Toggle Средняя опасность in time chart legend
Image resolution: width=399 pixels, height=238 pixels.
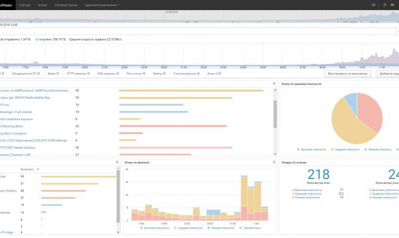(188, 228)
